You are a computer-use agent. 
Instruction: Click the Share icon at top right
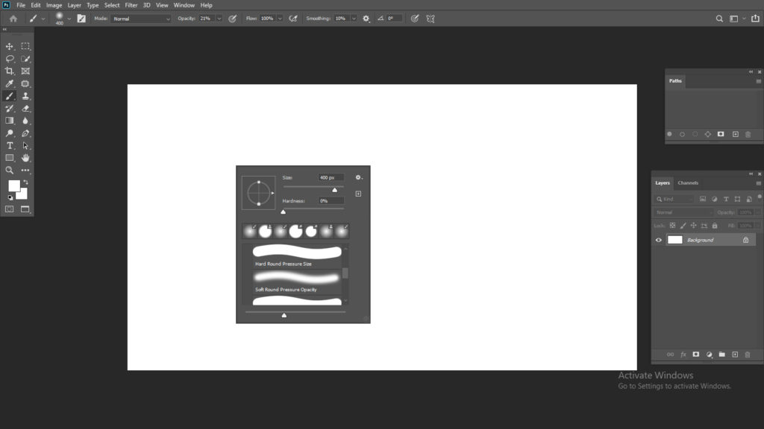(755, 19)
